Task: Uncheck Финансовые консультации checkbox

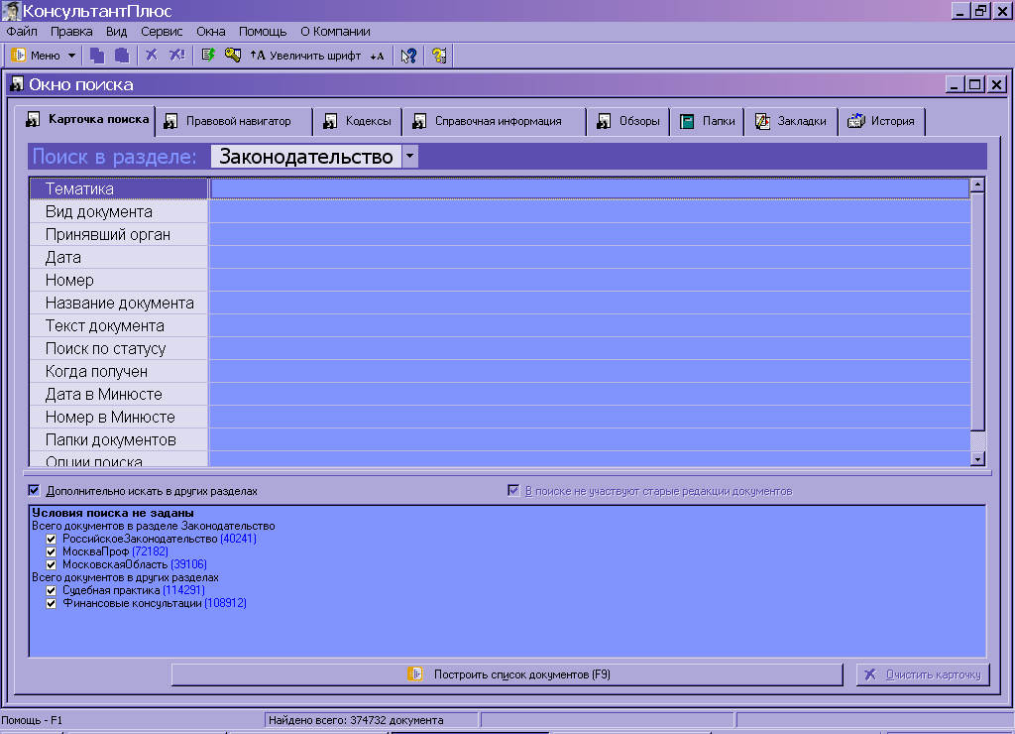Action: click(x=52, y=604)
